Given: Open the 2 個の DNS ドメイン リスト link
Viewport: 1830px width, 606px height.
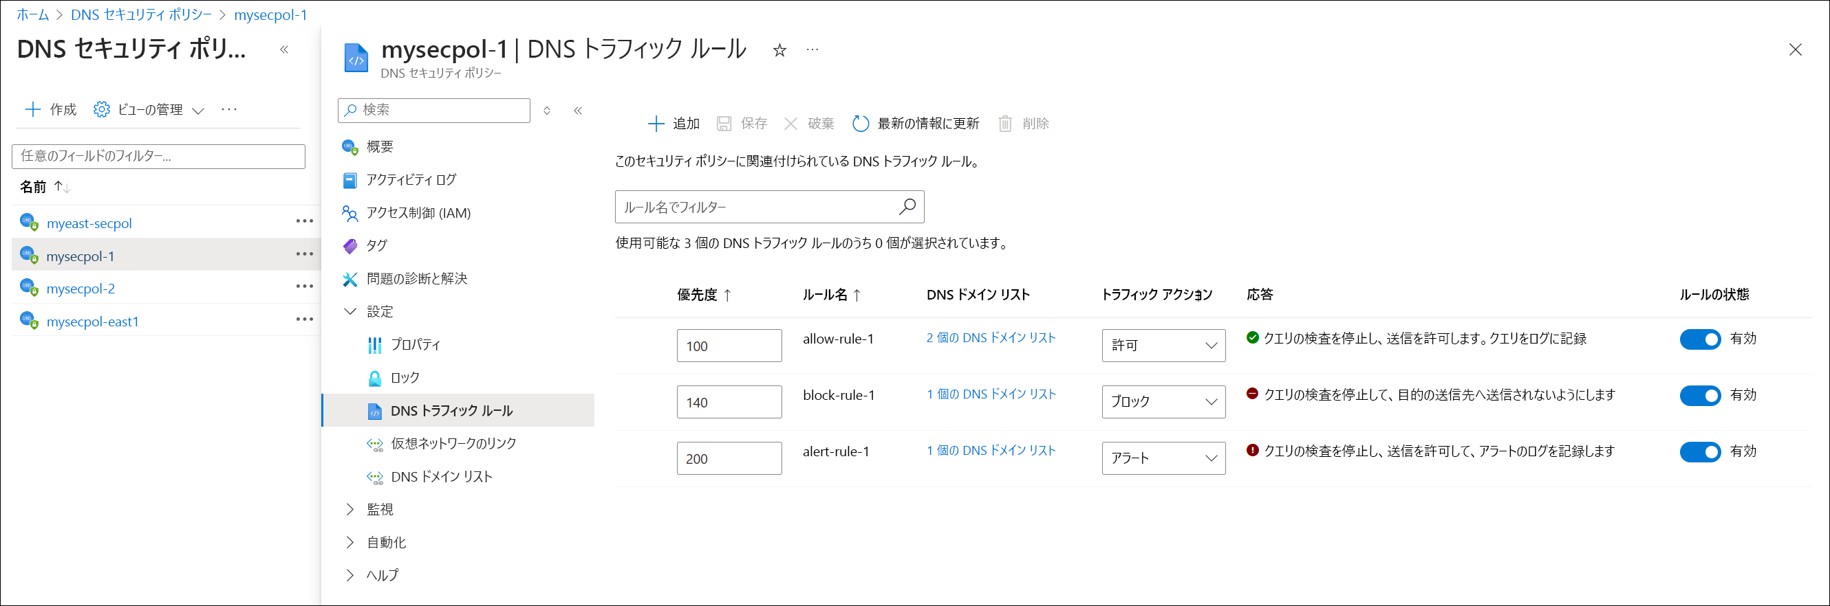Looking at the screenshot, I should [x=991, y=338].
